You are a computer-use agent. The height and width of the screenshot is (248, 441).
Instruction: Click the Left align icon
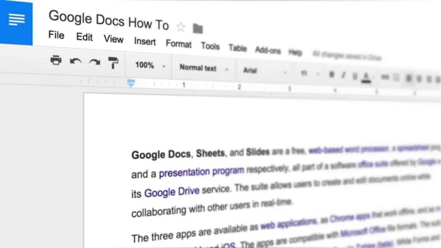[x=409, y=78]
